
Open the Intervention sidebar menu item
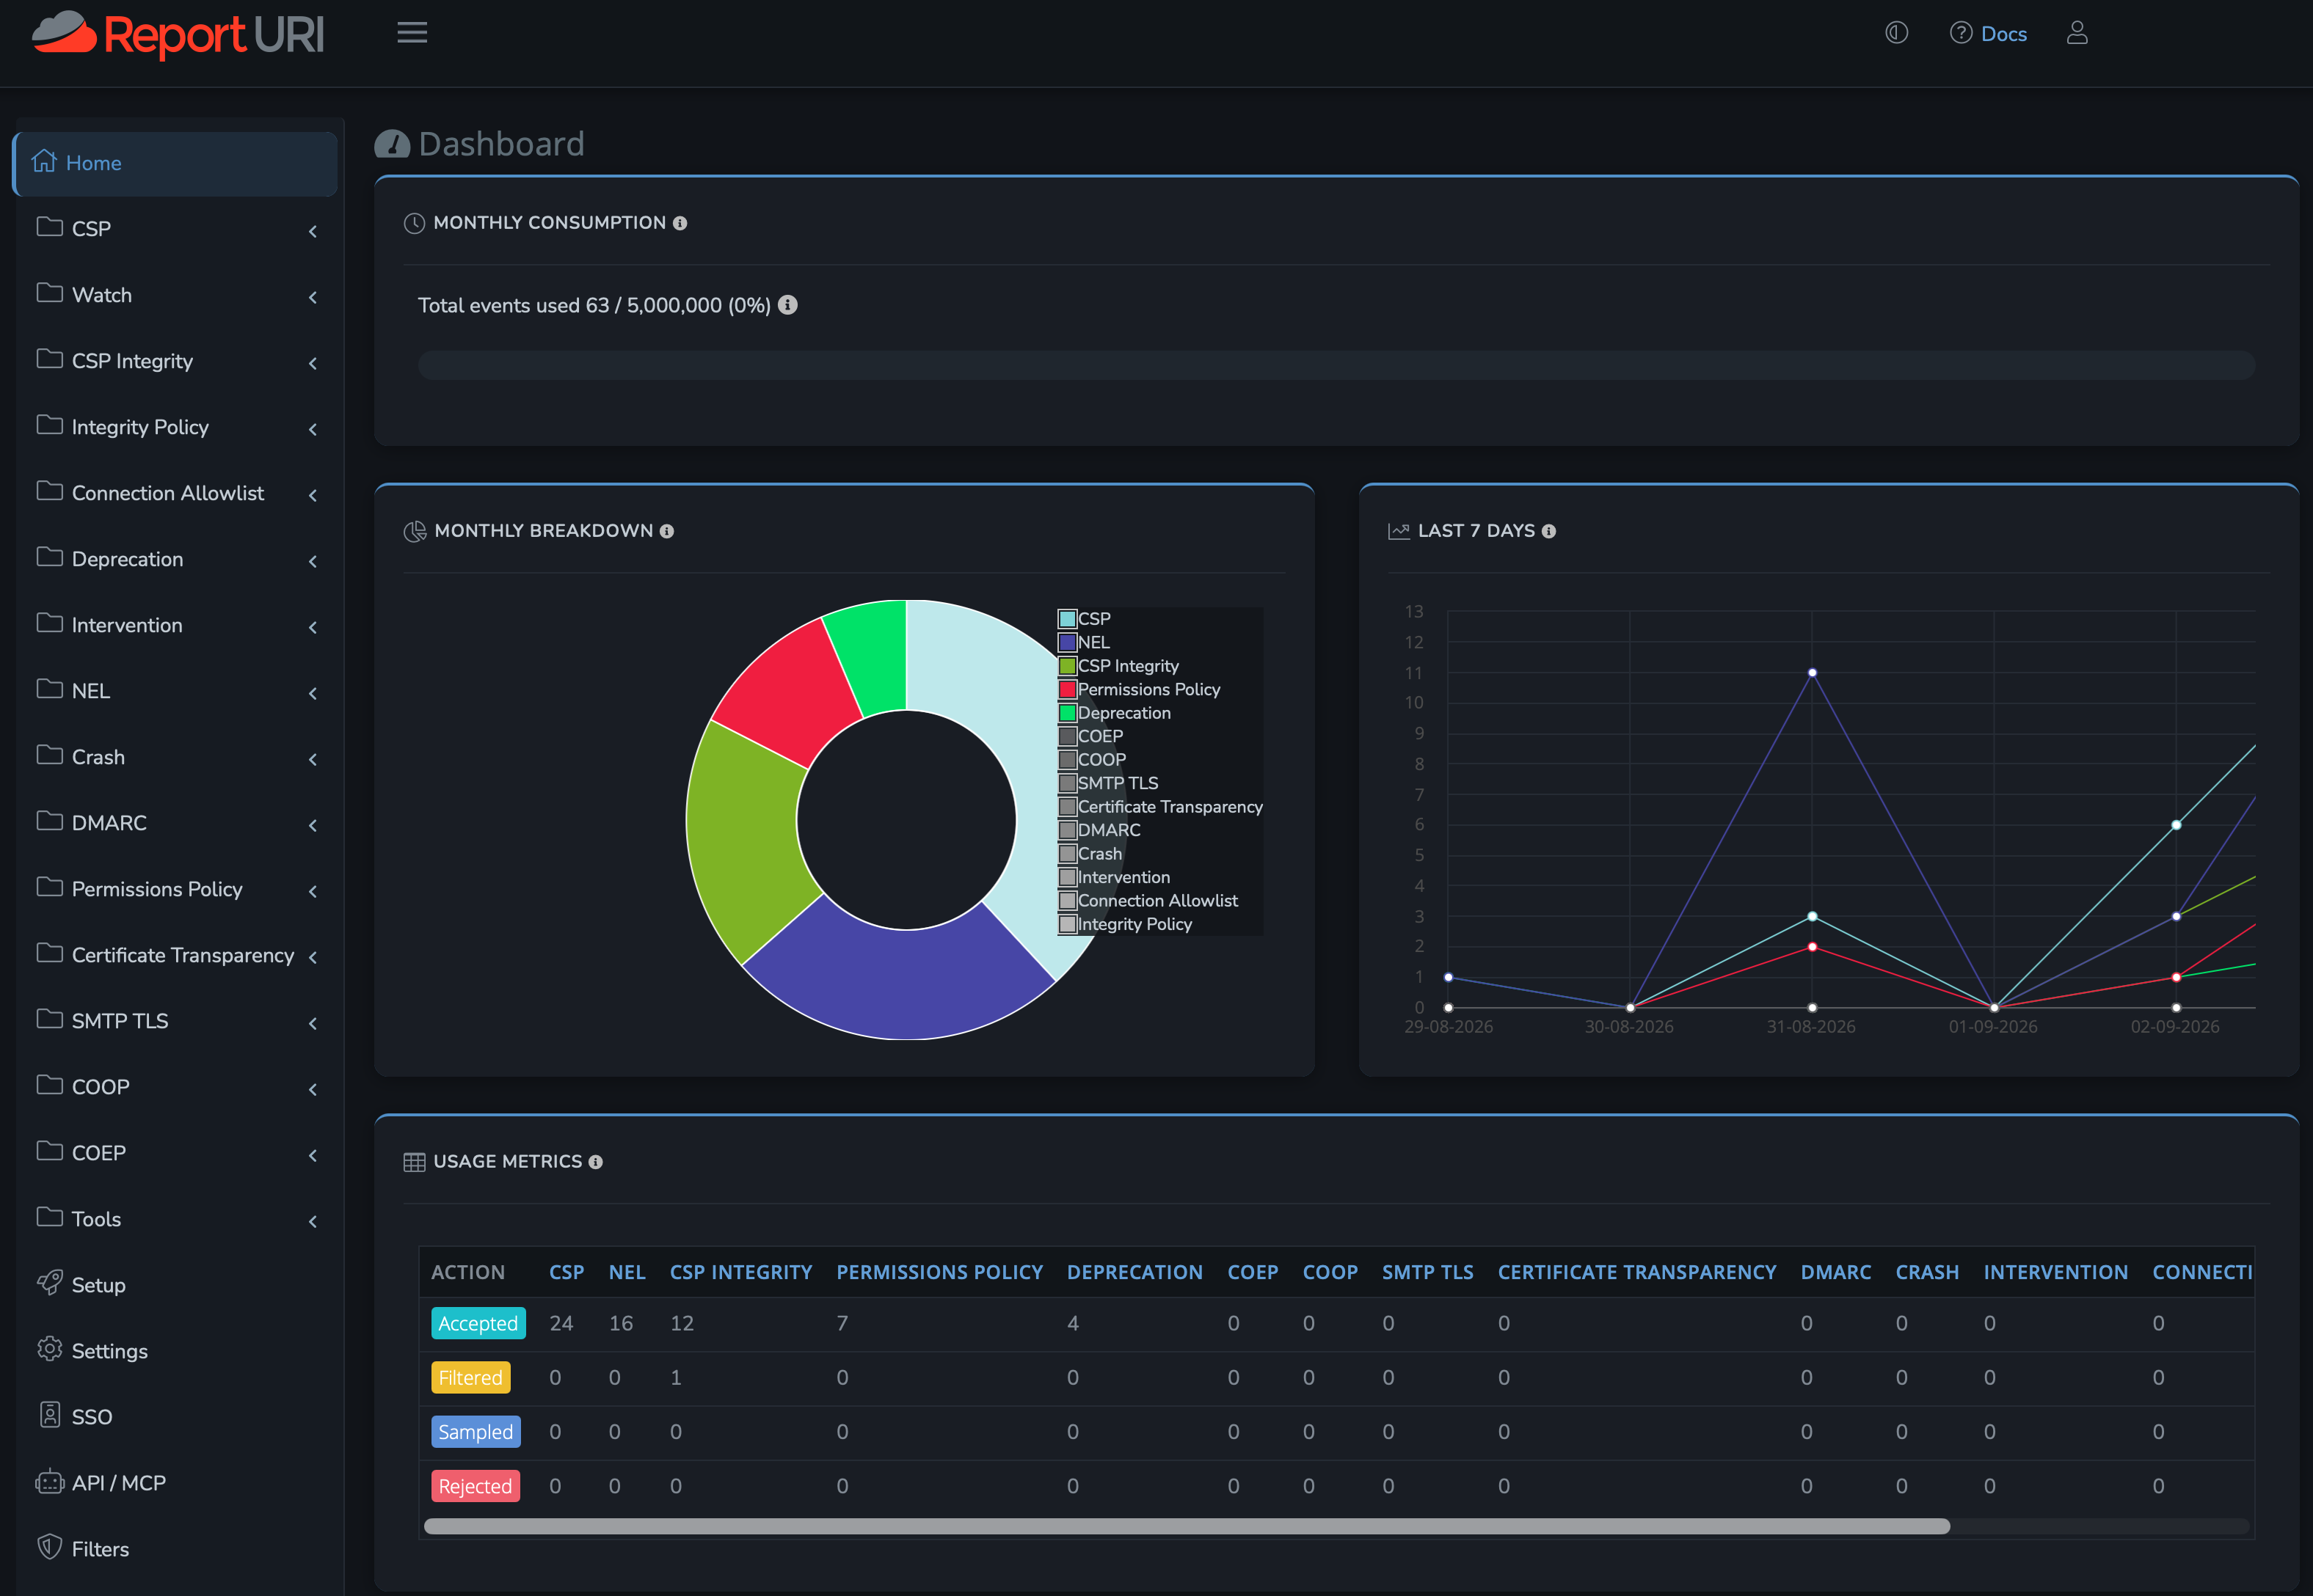coord(176,625)
